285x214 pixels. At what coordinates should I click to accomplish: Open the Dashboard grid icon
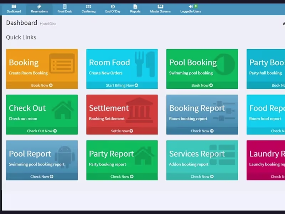click(x=14, y=6)
